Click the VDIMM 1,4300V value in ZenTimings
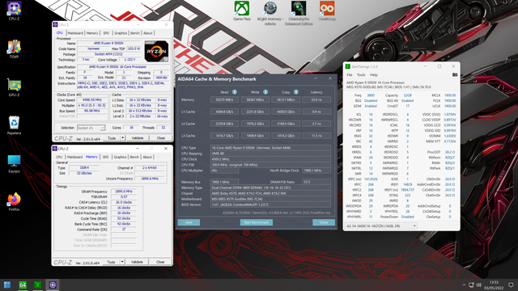Viewport: 518px width, 291px height. [450, 136]
